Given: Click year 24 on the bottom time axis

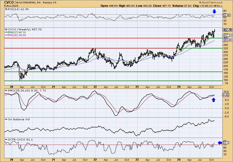Looking at the screenshot, I should pyautogui.click(x=179, y=160).
